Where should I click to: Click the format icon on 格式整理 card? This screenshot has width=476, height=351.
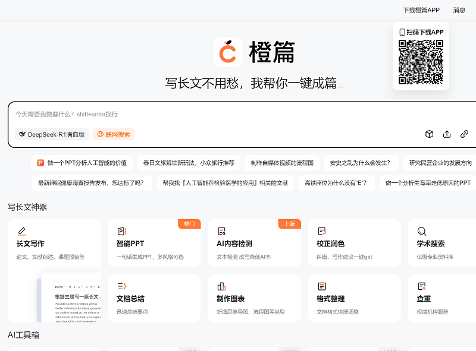pos(322,286)
